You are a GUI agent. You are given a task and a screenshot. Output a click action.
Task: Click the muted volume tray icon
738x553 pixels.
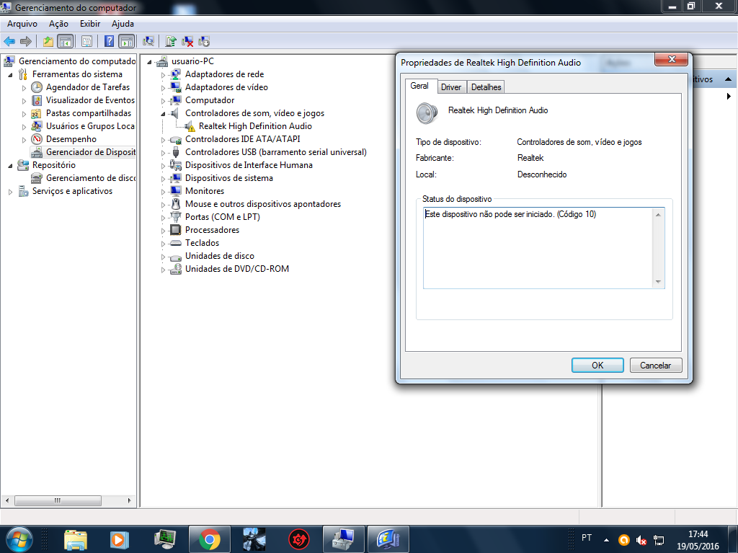641,540
